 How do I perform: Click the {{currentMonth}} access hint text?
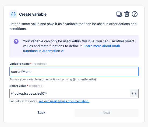coord(84,79)
